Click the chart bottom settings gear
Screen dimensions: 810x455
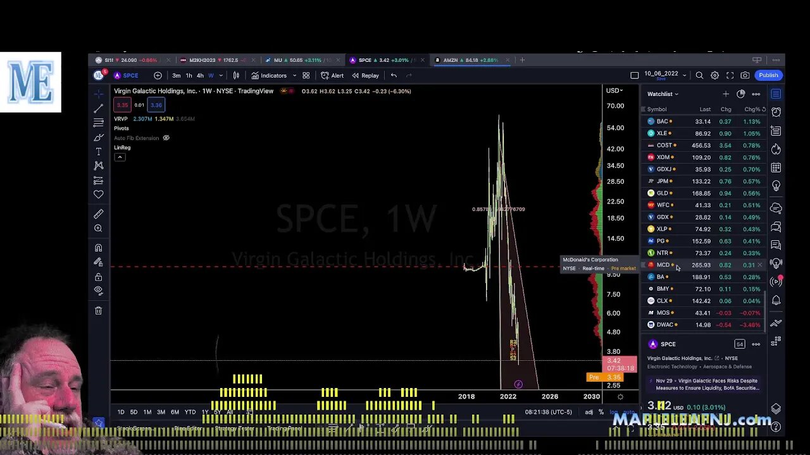click(x=620, y=397)
